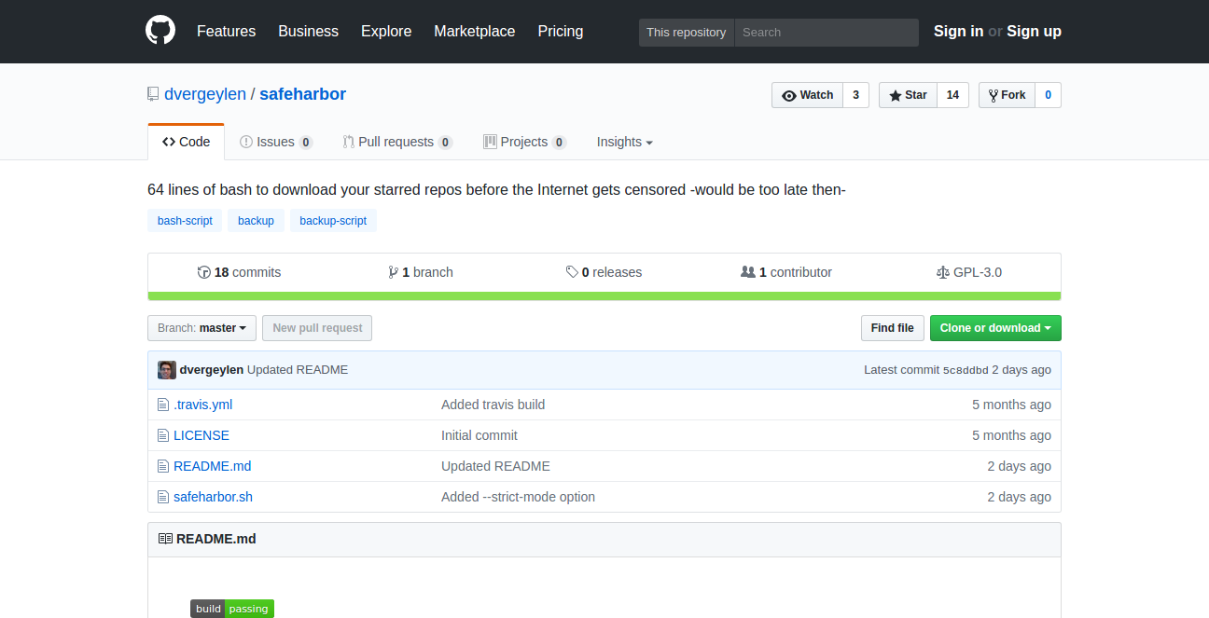
Task: Expand the Clone or download menu
Action: [x=995, y=328]
